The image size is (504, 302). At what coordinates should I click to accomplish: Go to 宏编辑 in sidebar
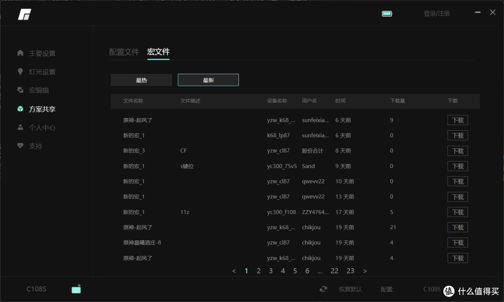coord(39,91)
